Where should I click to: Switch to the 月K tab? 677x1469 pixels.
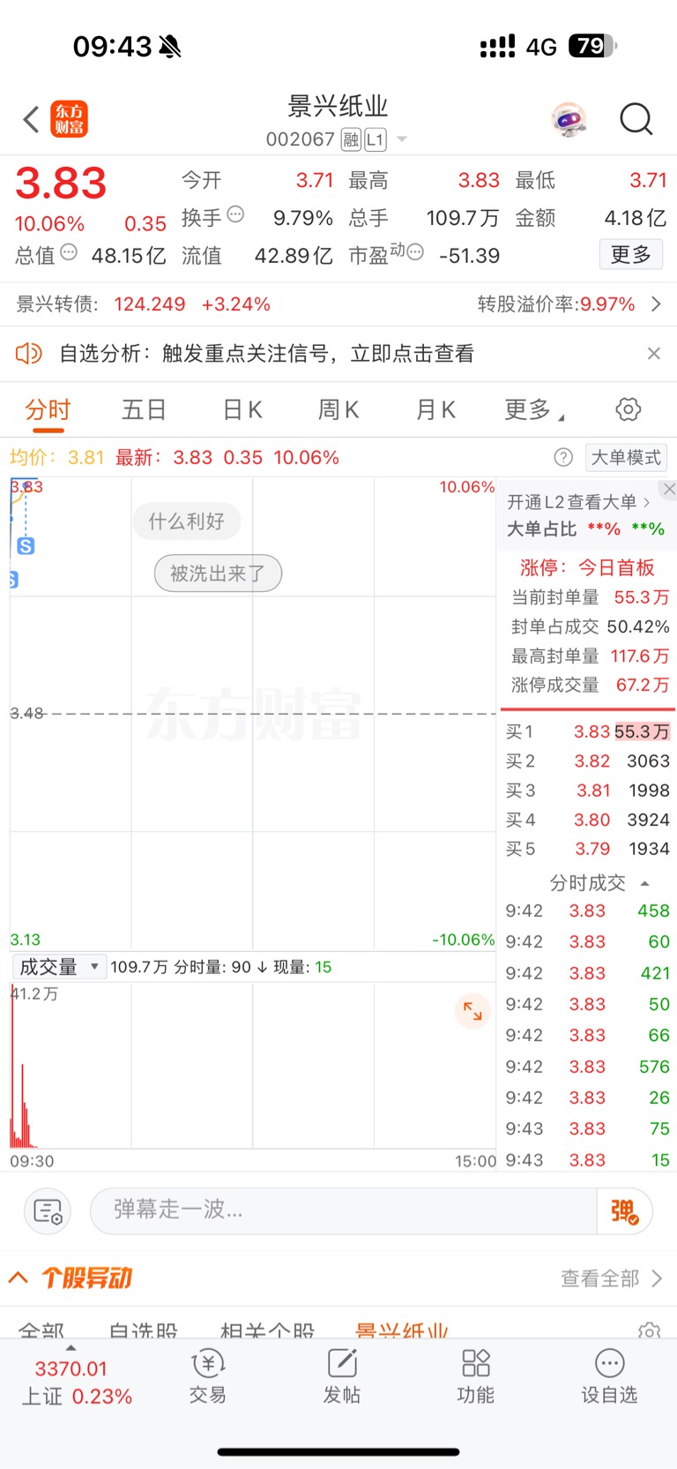(435, 410)
